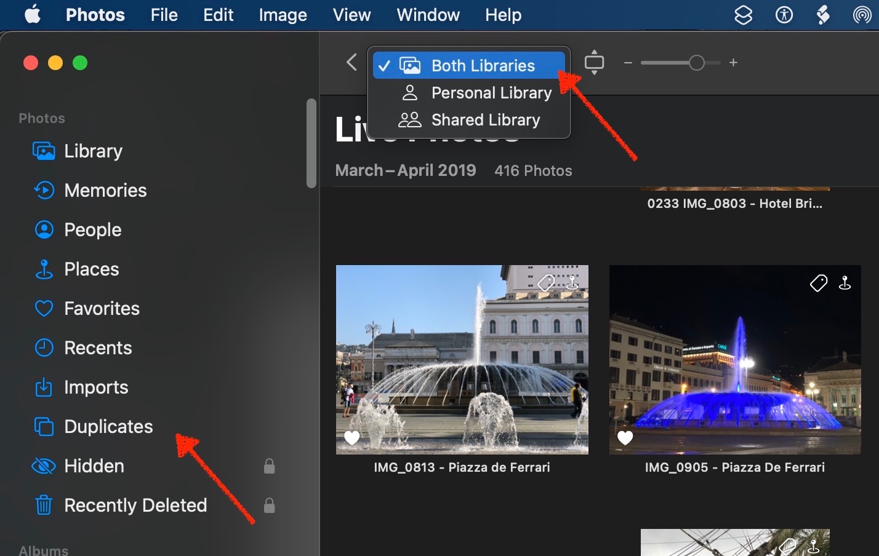This screenshot has width=879, height=556.
Task: Click the March–April 2019 date text
Action: point(406,170)
